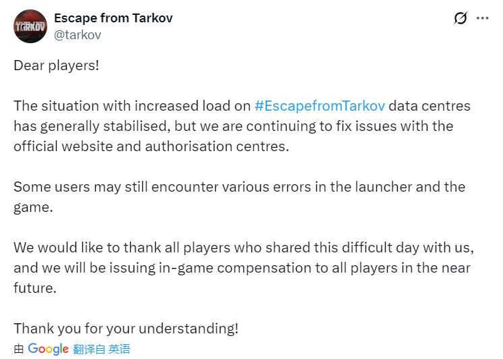Open the Grok explain-post icon
The height and width of the screenshot is (359, 503).
[x=461, y=19]
